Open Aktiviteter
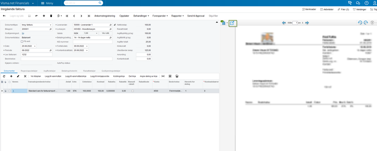The image size is (377, 151). [x=326, y=9]
